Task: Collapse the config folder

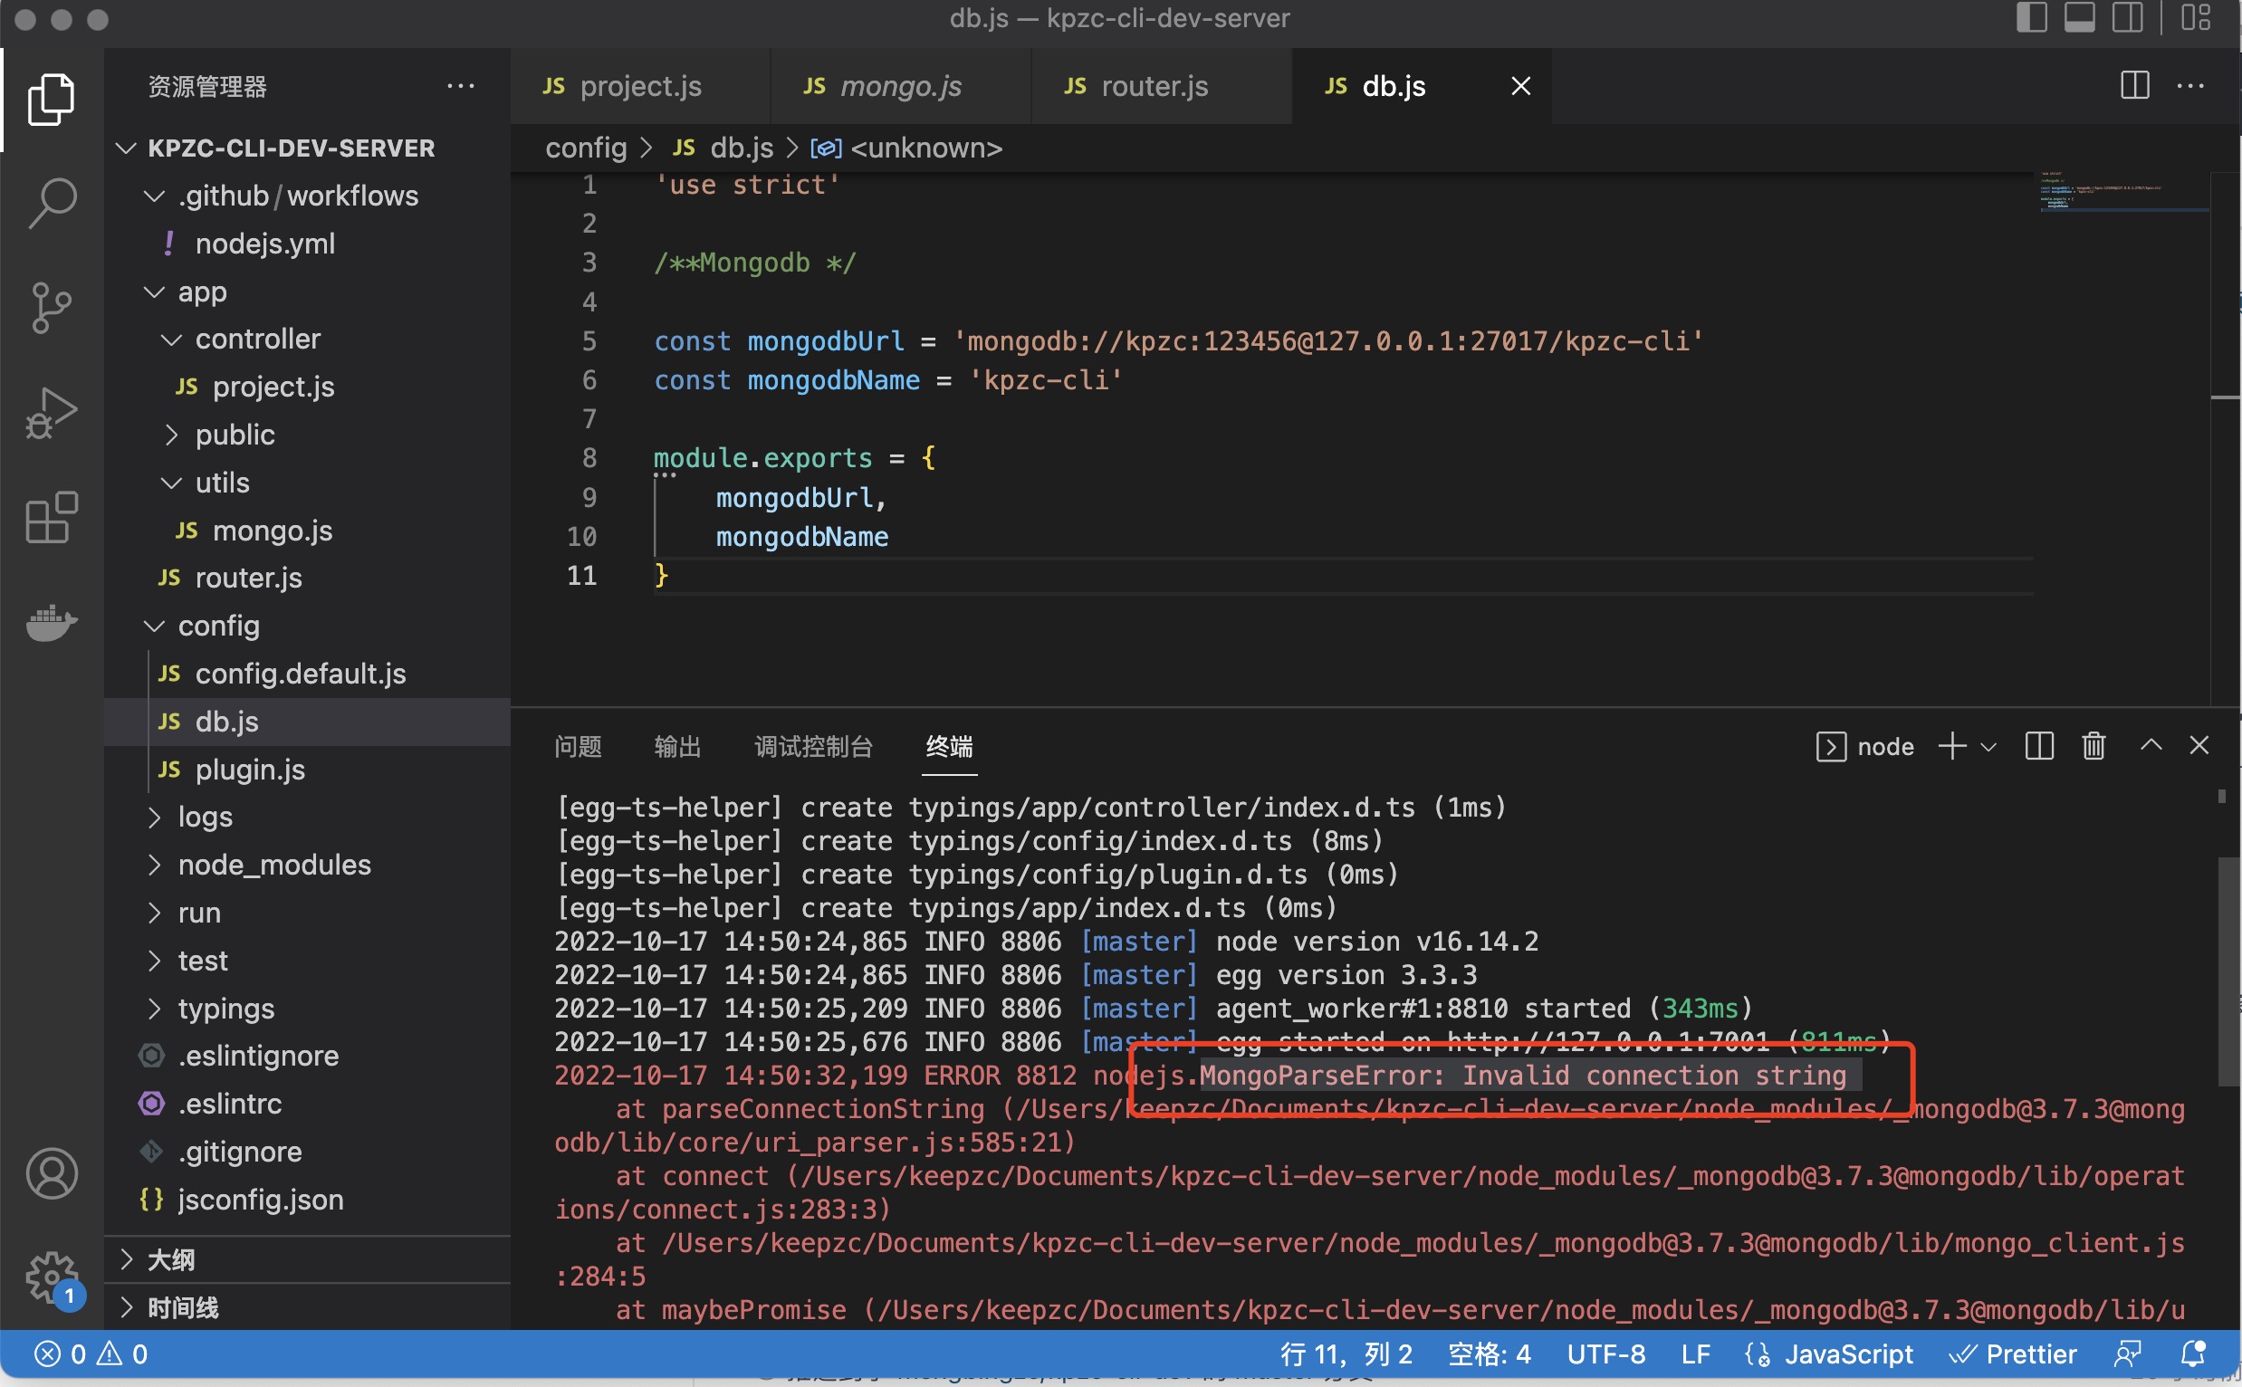Action: (307, 626)
